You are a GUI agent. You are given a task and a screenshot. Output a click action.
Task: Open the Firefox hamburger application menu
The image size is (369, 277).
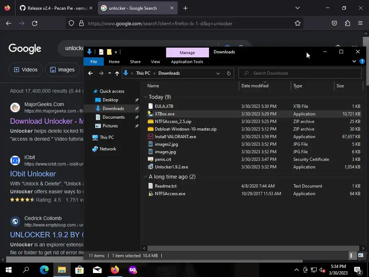click(360, 23)
